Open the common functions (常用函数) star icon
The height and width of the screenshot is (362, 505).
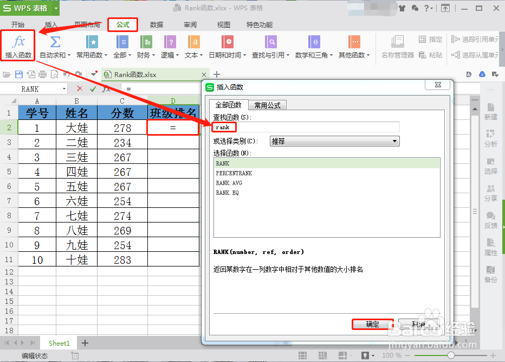click(x=92, y=42)
